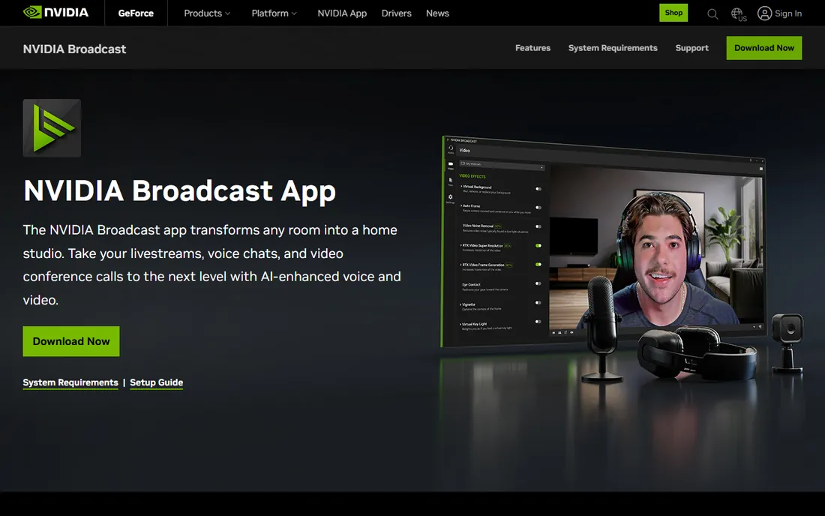Select the Files icon in Broadcast app sidebar
Viewport: 825px width, 516px height.
click(x=451, y=181)
